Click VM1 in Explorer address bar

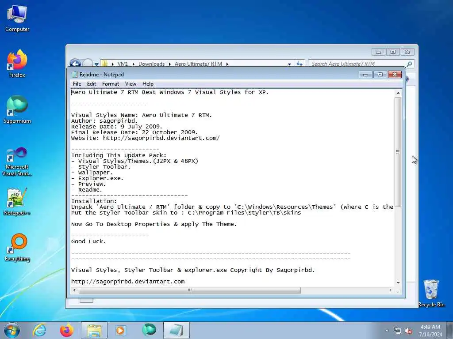point(123,64)
